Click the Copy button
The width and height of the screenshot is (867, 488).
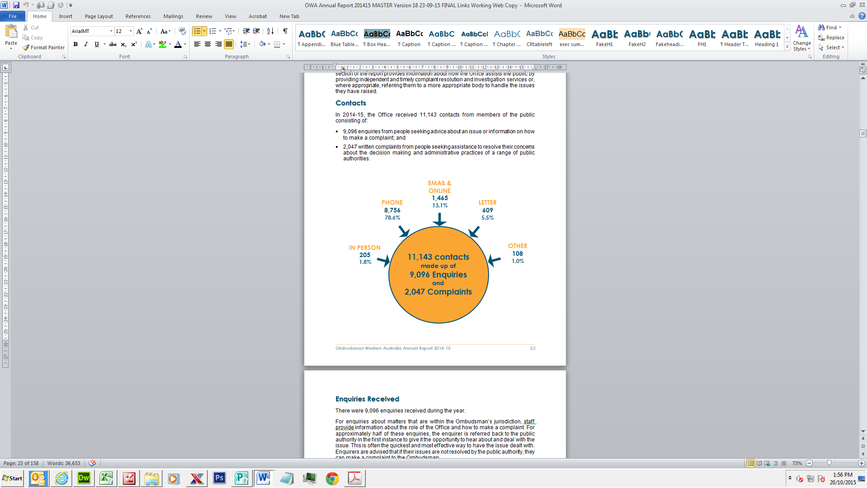(33, 38)
